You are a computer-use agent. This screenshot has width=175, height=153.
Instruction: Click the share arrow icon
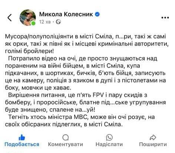[153, 137]
